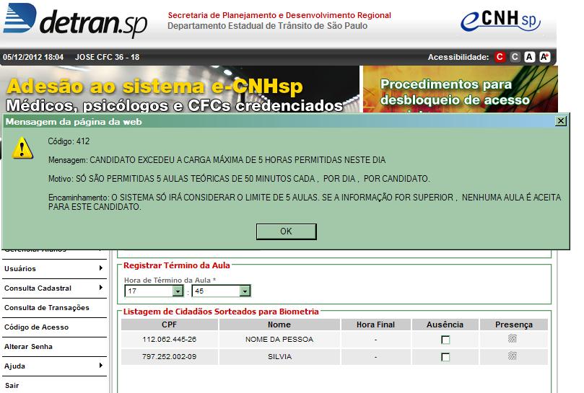Close the Mensagem da página da web dialog
This screenshot has height=393, width=584.
click(x=560, y=121)
